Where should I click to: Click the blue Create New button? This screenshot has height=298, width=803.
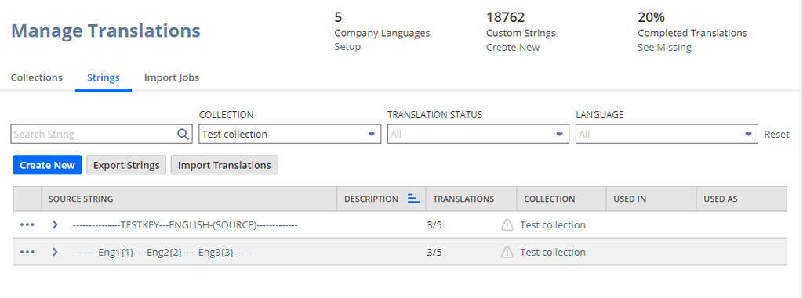point(47,165)
